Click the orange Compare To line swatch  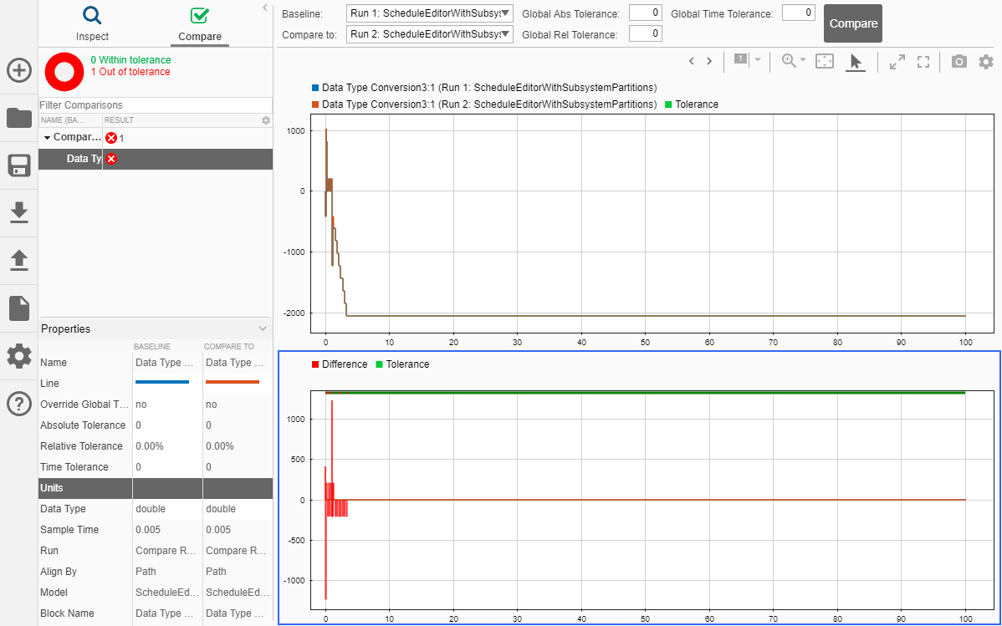click(x=232, y=383)
